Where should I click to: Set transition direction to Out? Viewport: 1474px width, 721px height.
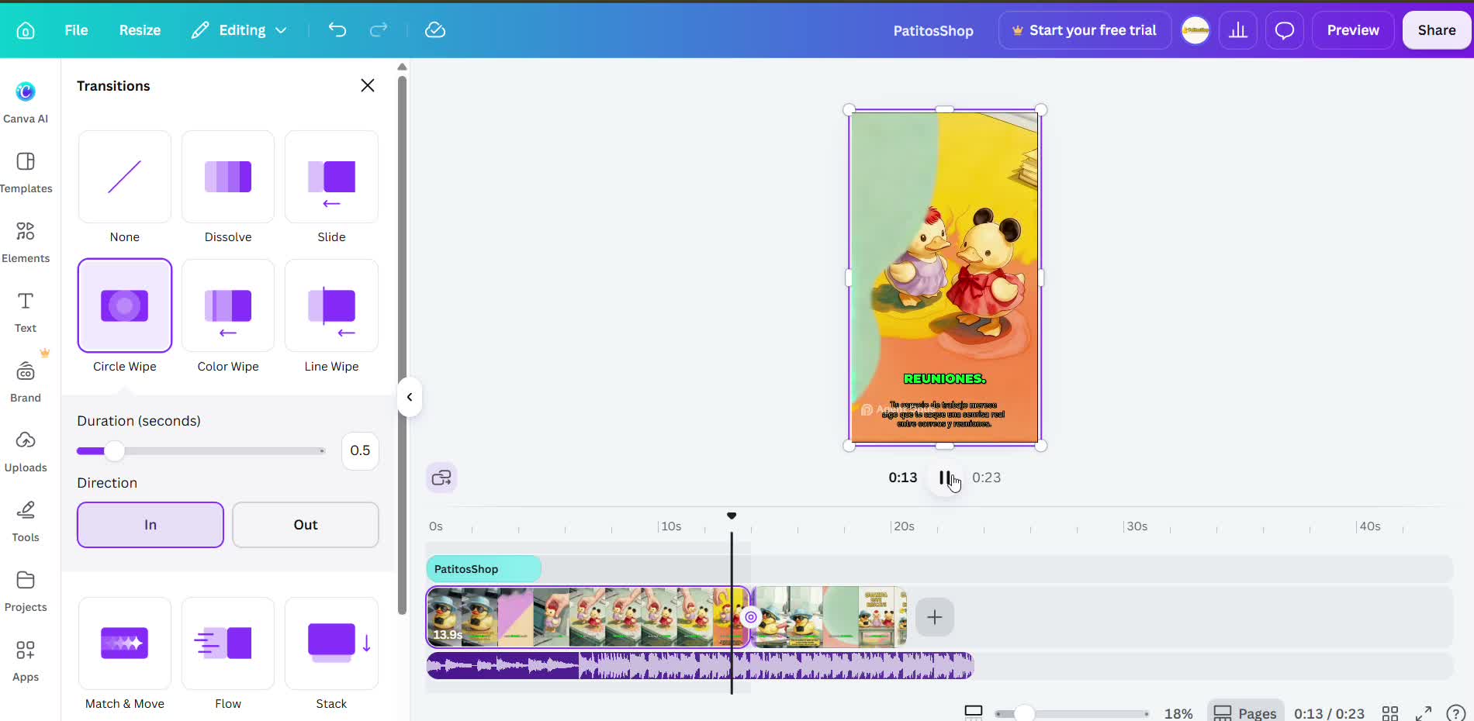pyautogui.click(x=306, y=525)
